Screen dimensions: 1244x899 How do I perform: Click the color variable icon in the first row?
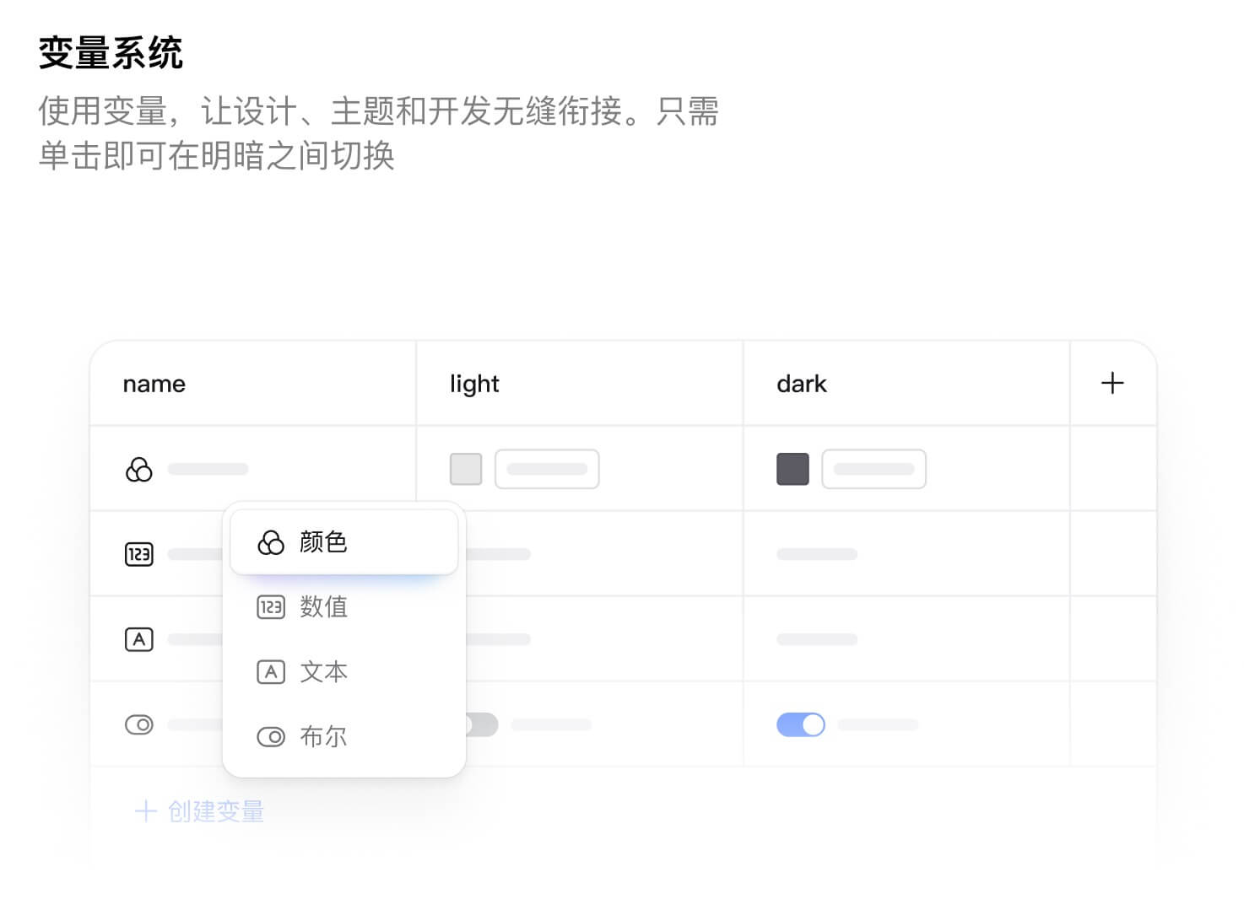(x=139, y=470)
